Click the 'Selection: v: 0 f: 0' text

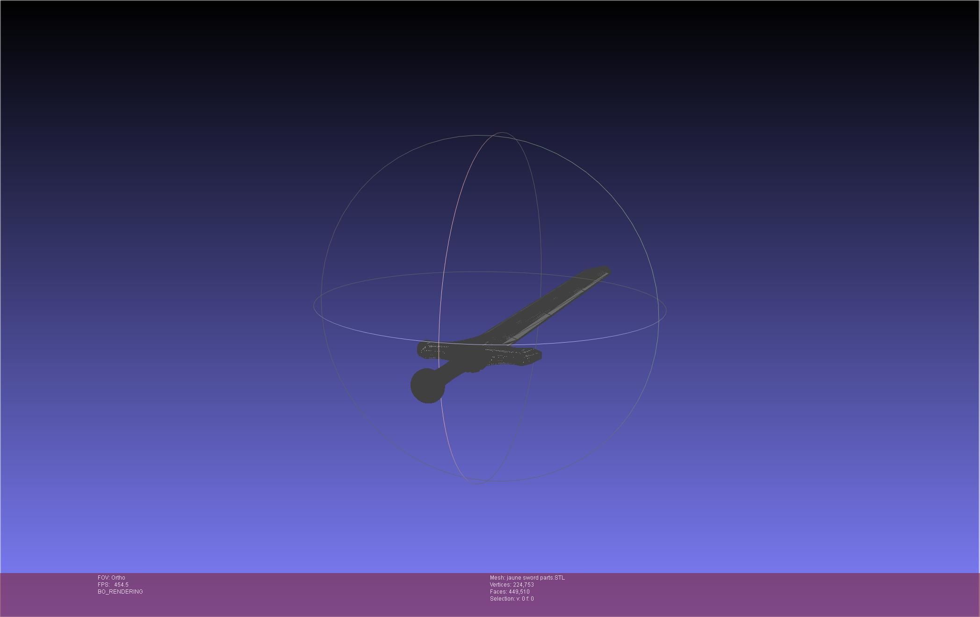click(x=512, y=599)
